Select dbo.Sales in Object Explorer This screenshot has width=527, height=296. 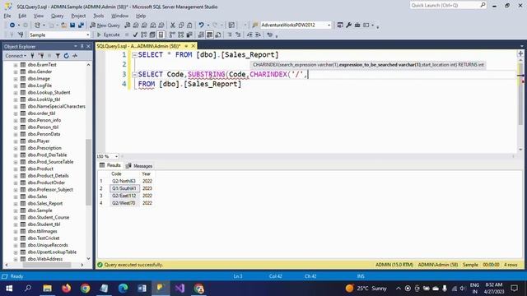click(x=37, y=197)
